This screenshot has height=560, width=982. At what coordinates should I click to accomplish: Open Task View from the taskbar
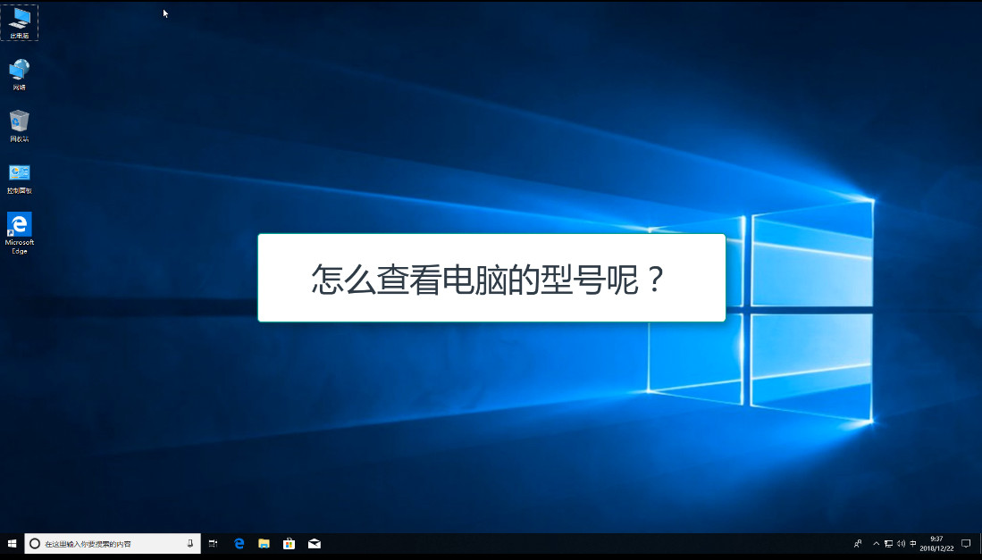coord(214,543)
